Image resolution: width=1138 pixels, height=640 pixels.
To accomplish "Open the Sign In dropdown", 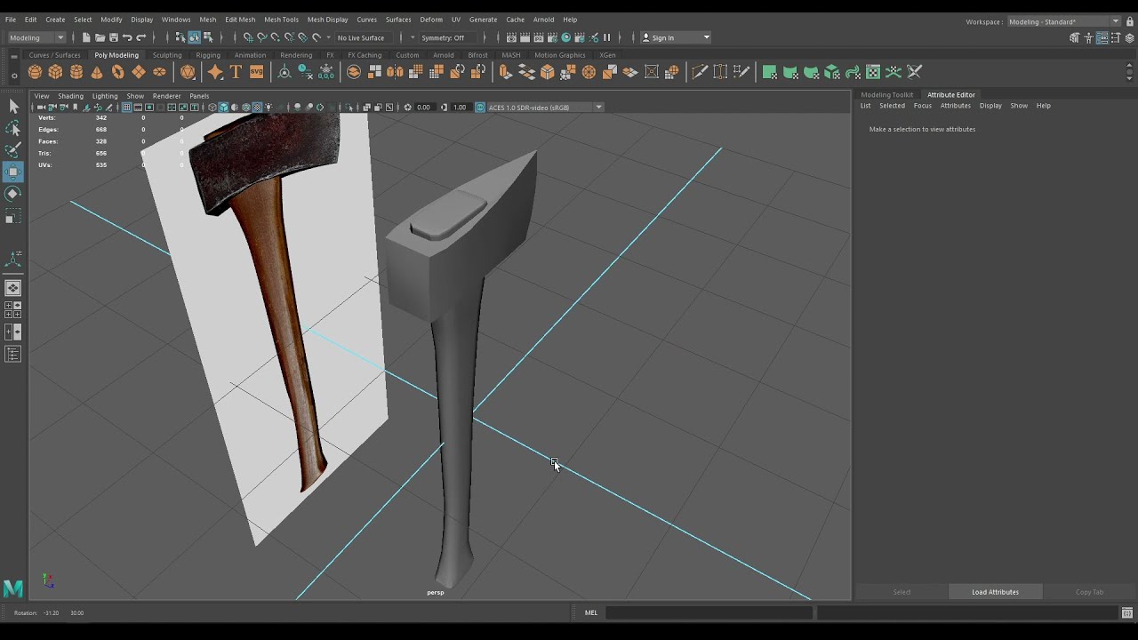I will [677, 37].
